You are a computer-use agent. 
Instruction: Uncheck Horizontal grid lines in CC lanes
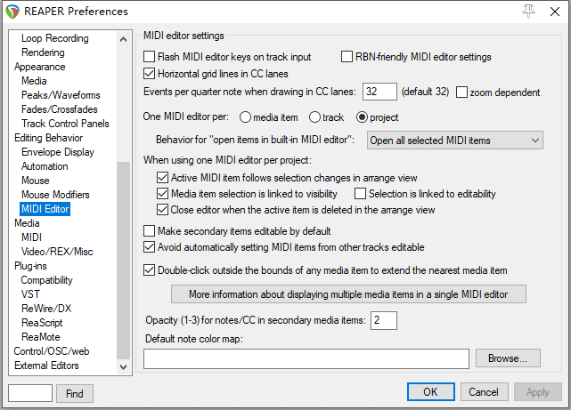pos(149,74)
